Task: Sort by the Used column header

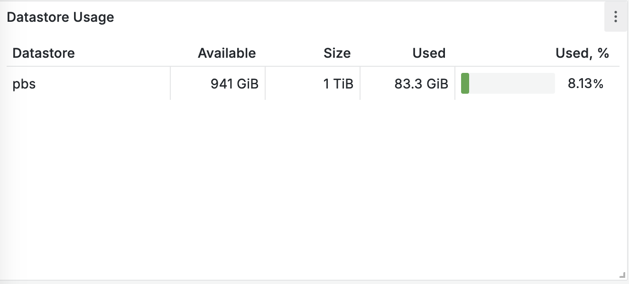Action: tap(428, 53)
